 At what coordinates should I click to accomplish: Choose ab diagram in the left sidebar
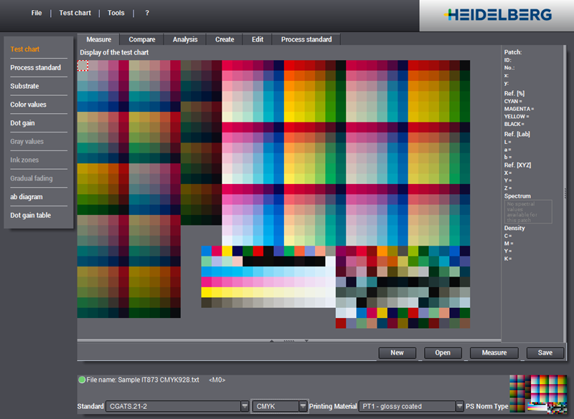(27, 196)
